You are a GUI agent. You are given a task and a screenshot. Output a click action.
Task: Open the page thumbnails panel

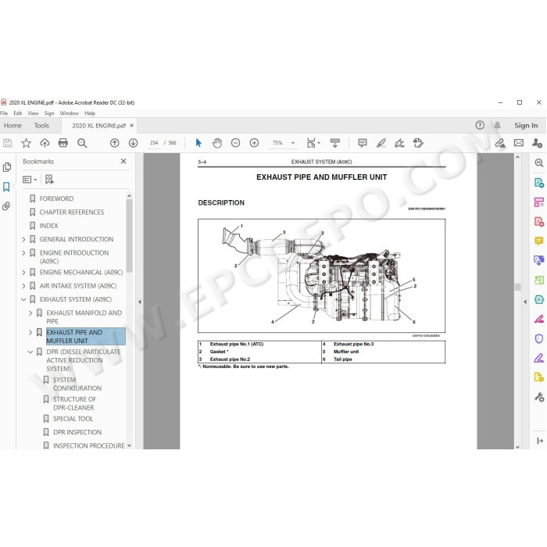[6, 167]
